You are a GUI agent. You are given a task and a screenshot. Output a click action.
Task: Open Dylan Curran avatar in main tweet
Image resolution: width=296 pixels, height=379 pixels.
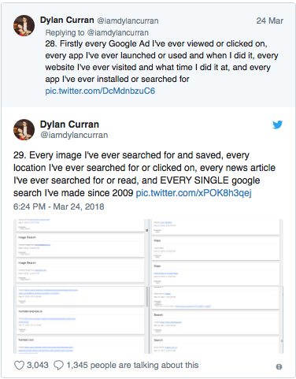(24, 129)
